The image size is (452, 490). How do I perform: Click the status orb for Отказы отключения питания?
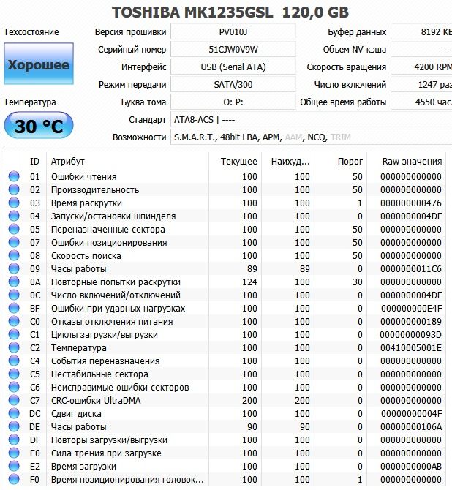click(x=14, y=321)
